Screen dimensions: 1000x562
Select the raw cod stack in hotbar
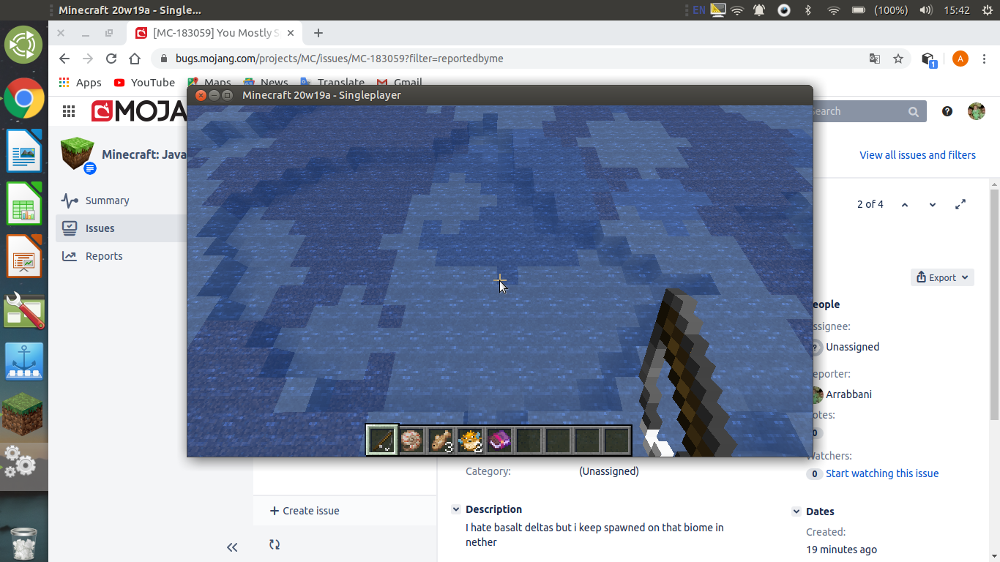441,440
